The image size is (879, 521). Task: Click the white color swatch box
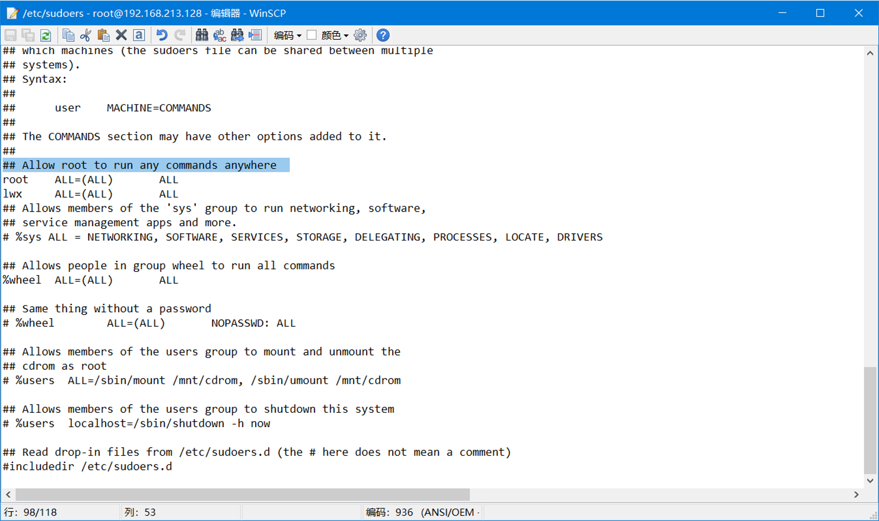[312, 35]
